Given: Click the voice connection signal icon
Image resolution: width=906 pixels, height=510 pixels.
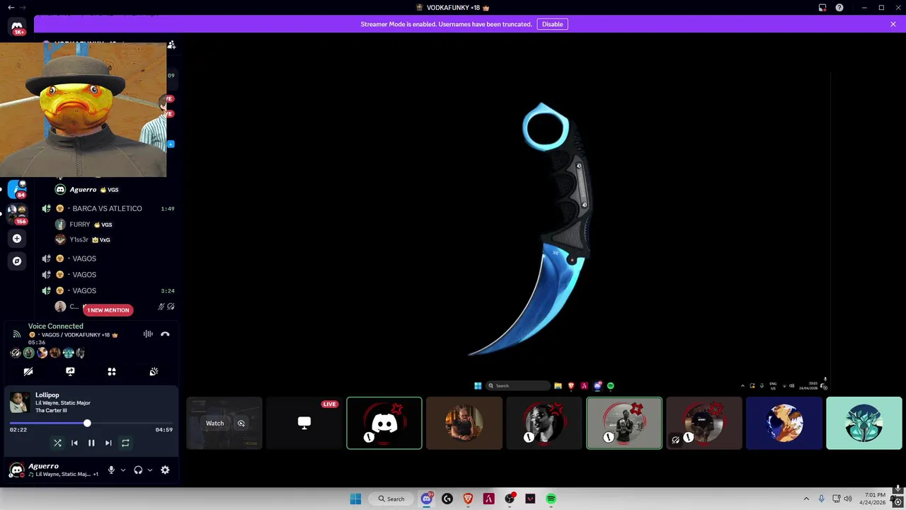Looking at the screenshot, I should pos(16,334).
